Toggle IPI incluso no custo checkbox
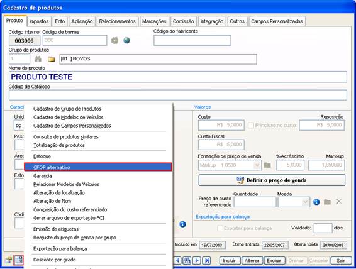Image resolution: width=356 pixels, height=269 pixels. click(x=251, y=125)
